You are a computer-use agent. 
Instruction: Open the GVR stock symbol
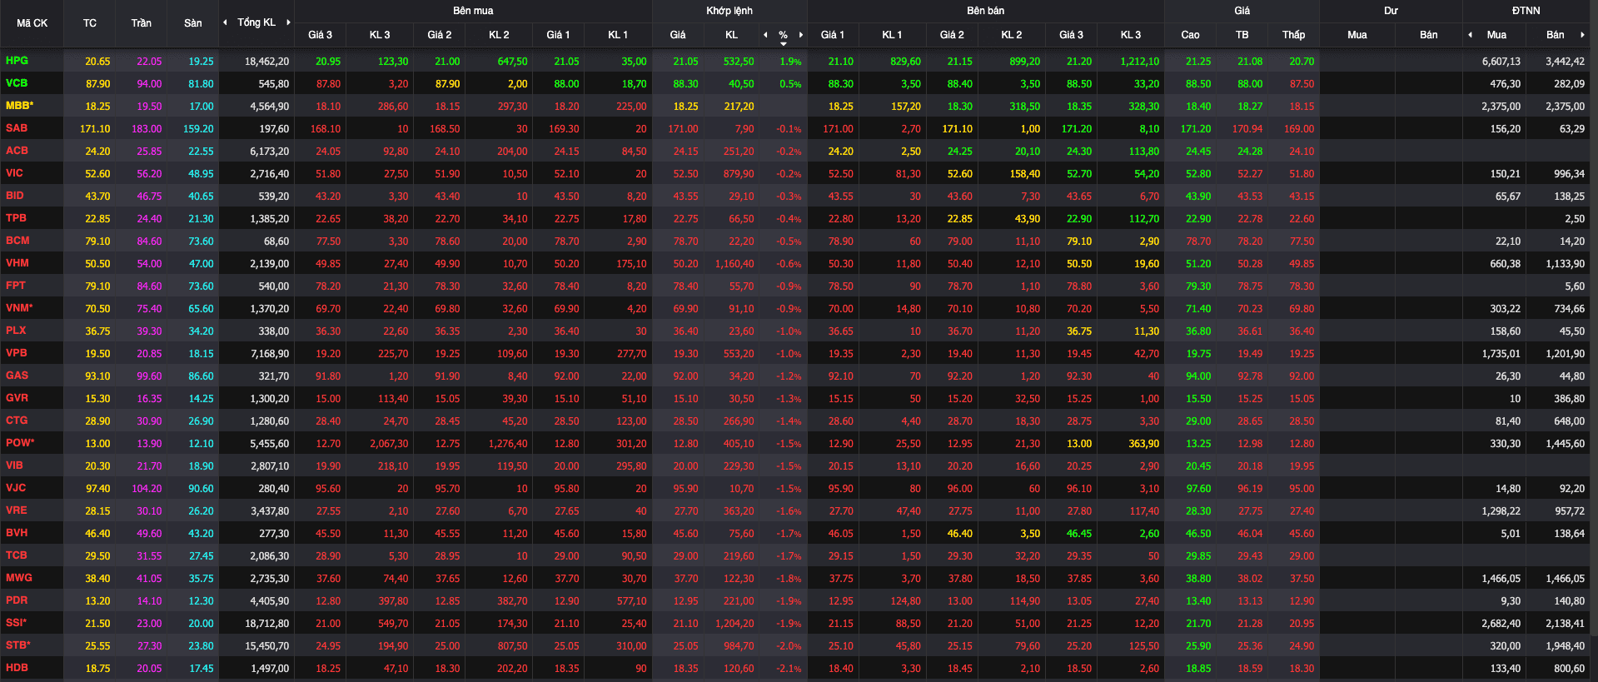click(17, 398)
